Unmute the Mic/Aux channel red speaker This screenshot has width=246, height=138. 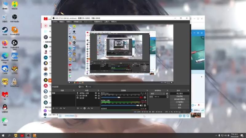coord(141,97)
